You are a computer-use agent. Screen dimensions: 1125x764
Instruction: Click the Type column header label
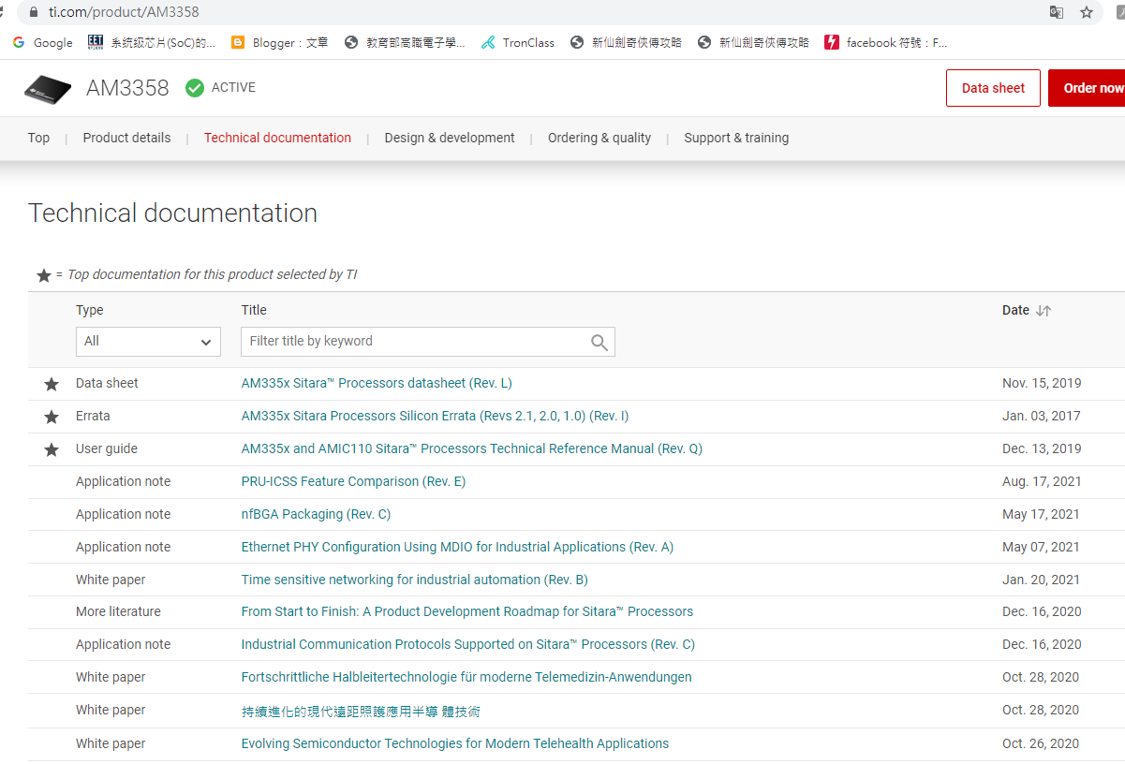(x=90, y=310)
